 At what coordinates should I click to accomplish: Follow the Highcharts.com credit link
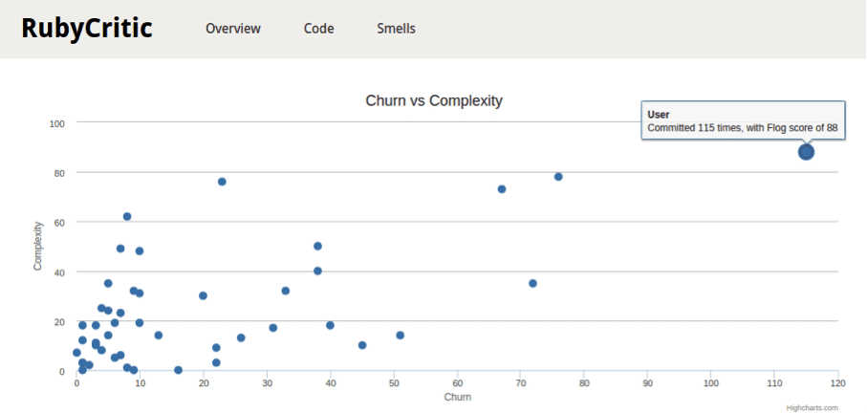812,407
